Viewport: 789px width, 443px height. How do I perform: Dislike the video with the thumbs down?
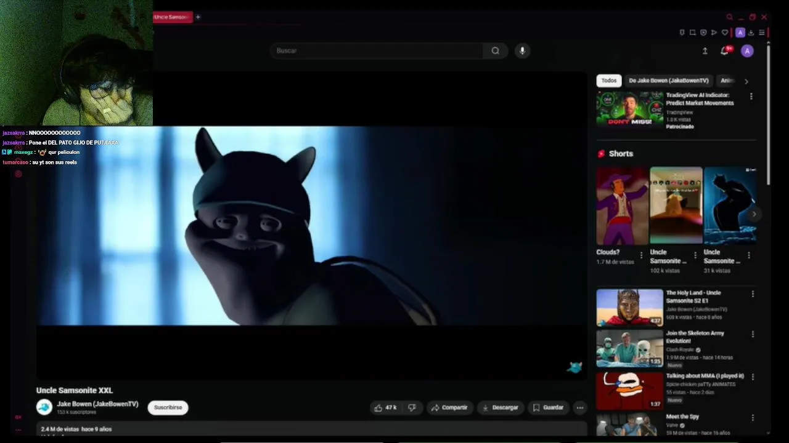(412, 407)
